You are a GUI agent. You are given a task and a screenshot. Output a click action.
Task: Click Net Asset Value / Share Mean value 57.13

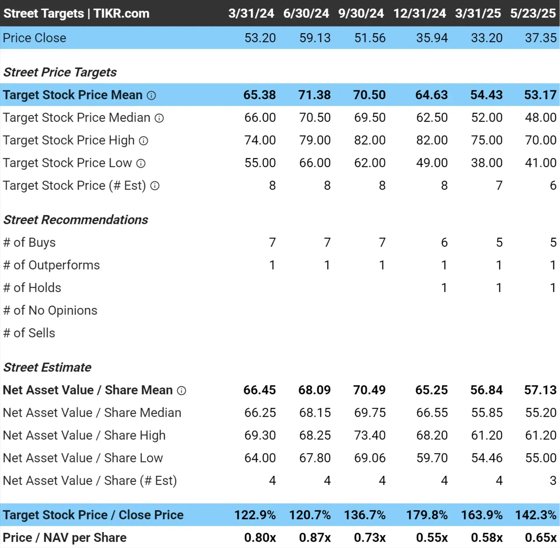540,390
